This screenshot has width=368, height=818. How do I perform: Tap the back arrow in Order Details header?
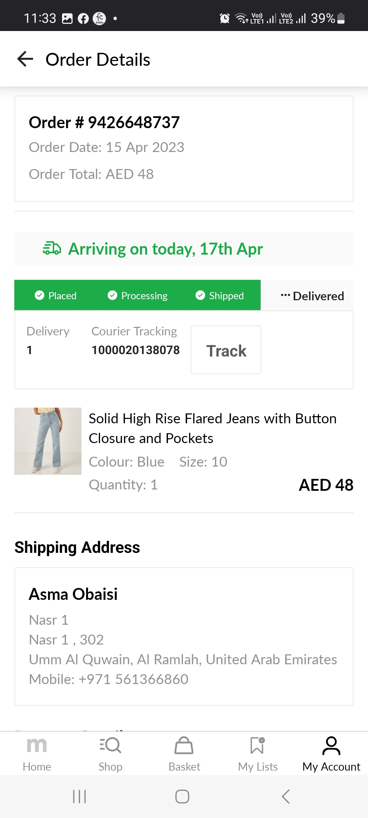click(25, 59)
